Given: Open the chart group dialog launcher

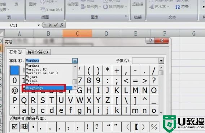Looking at the screenshot, I should [x=126, y=16].
